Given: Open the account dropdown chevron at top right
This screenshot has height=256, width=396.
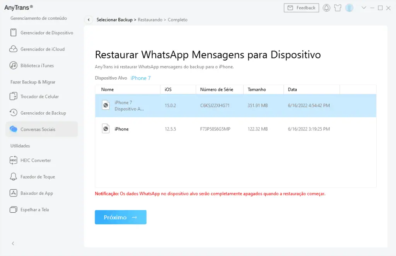Looking at the screenshot, I should (x=364, y=7).
